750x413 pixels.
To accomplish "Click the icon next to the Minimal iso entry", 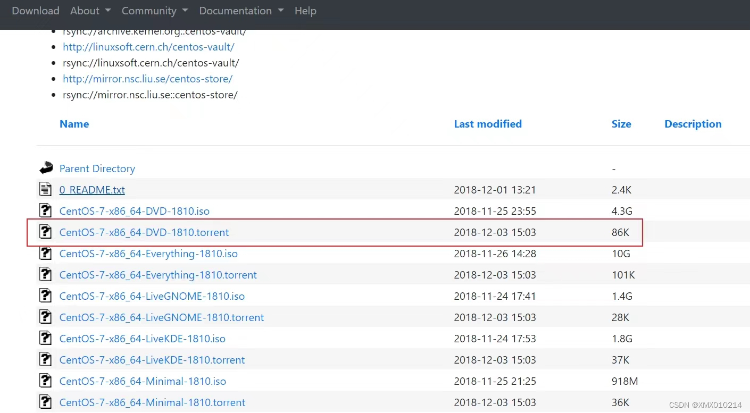I will (45, 381).
